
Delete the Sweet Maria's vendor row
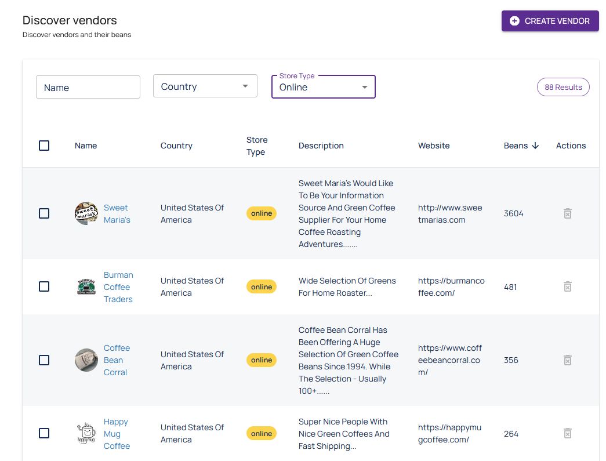point(568,213)
